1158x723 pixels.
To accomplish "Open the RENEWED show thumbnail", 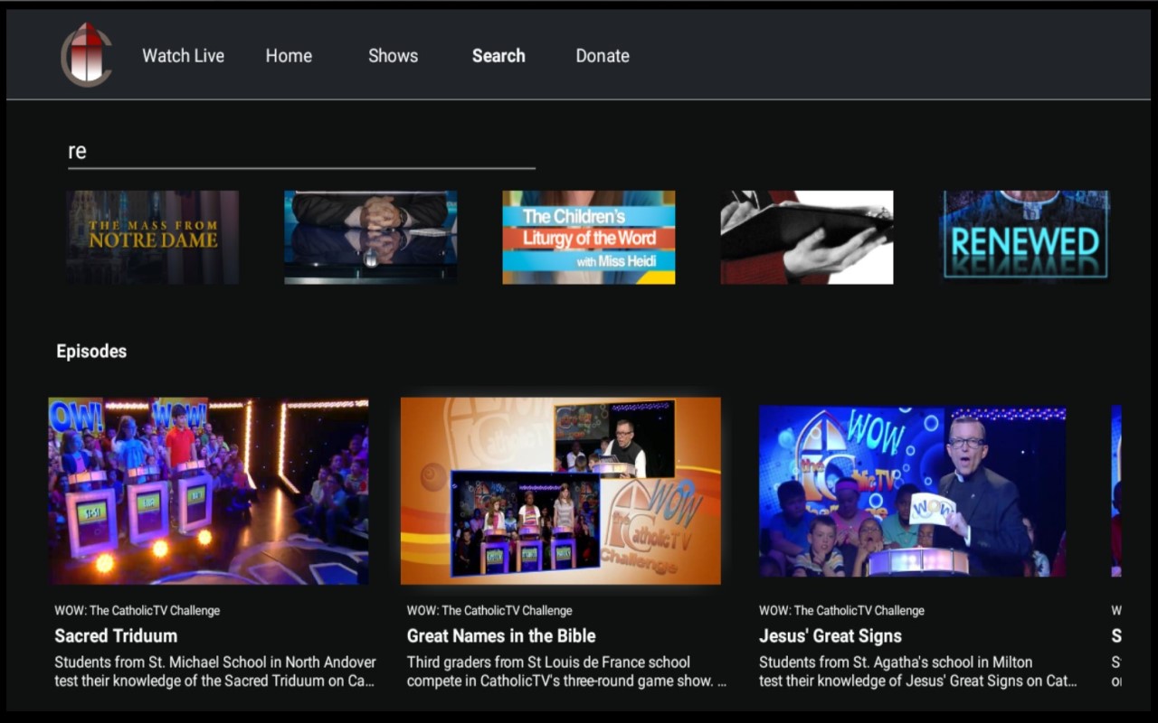I will coord(1025,237).
